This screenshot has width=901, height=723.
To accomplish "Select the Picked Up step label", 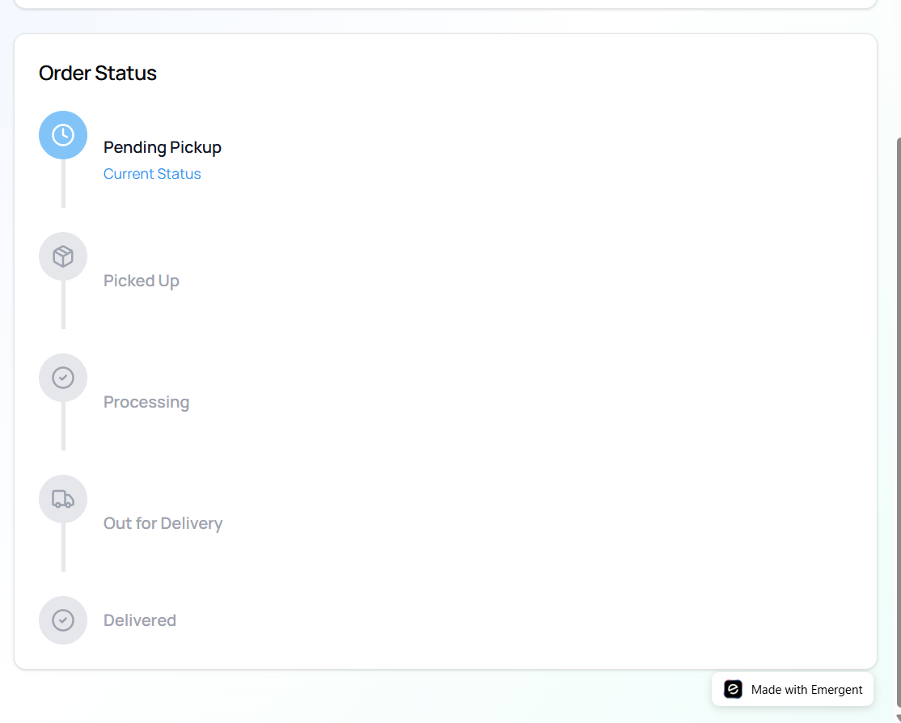I will [x=141, y=280].
